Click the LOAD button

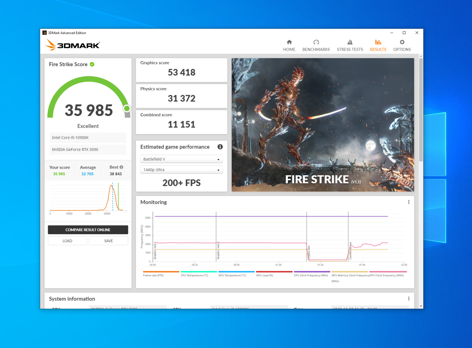pos(67,241)
